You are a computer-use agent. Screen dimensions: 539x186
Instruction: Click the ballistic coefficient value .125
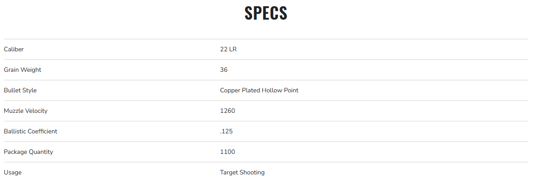[226, 132]
